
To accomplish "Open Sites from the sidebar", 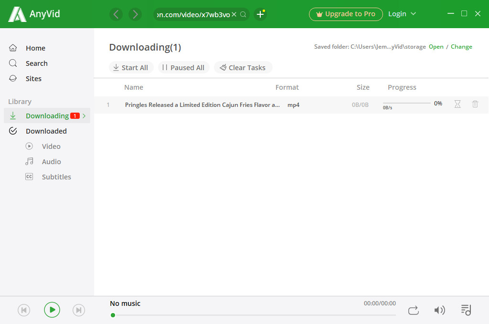I will (x=33, y=79).
